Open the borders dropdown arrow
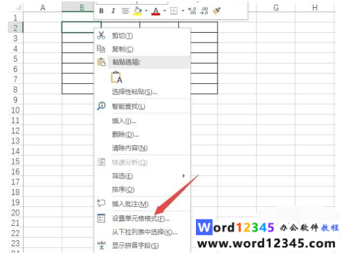Image resolution: width=342 pixels, height=254 pixels. (183, 10)
